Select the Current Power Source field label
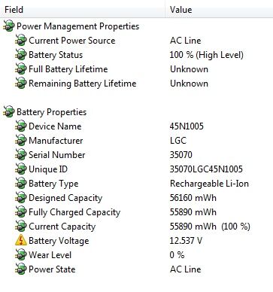This screenshot has height=292, width=273. point(72,41)
